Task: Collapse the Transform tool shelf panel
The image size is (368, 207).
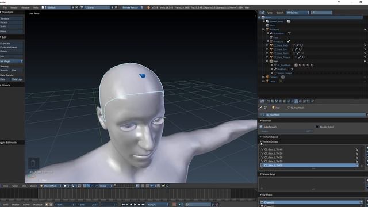Action: tap(1, 12)
